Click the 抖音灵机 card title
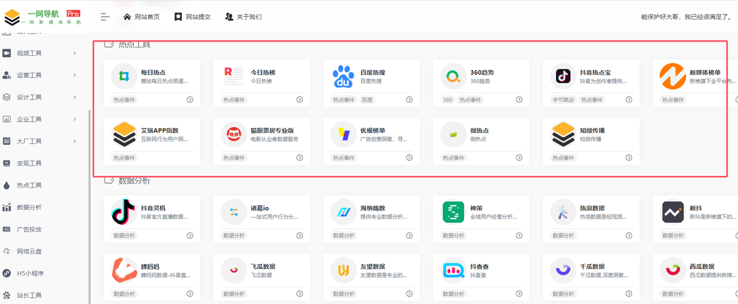This screenshot has height=304, width=738. pos(153,208)
